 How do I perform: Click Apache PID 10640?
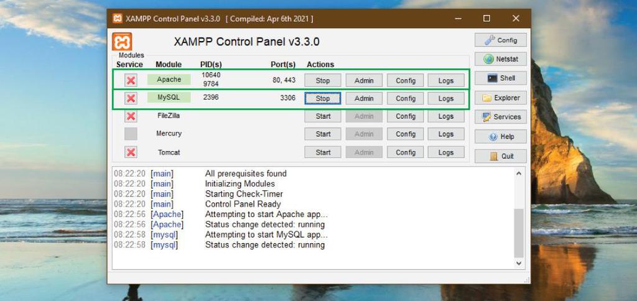coord(211,75)
